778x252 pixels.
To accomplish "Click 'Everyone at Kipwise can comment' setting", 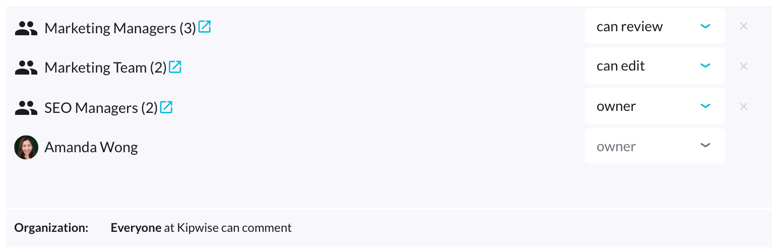I will pos(201,228).
